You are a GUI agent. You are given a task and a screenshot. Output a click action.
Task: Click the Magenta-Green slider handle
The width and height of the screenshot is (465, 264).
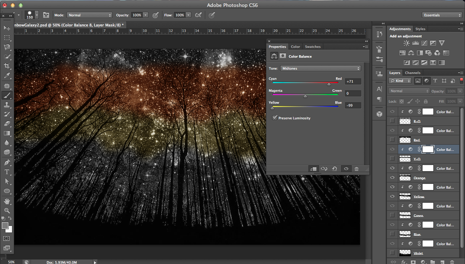(x=305, y=96)
